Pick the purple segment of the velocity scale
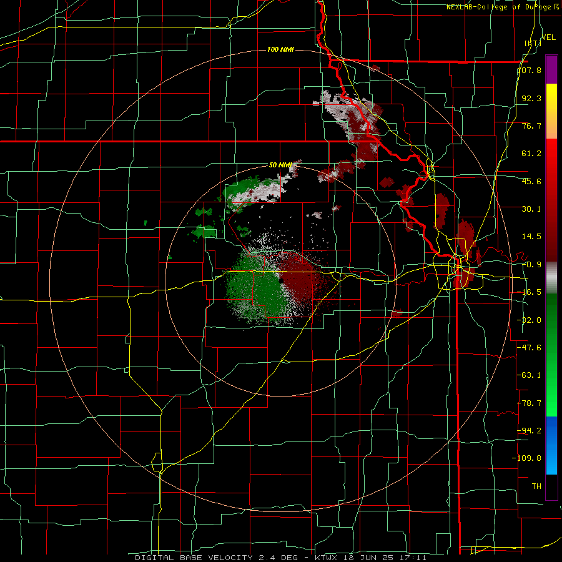Image resolution: width=562 pixels, height=562 pixels. (x=551, y=69)
